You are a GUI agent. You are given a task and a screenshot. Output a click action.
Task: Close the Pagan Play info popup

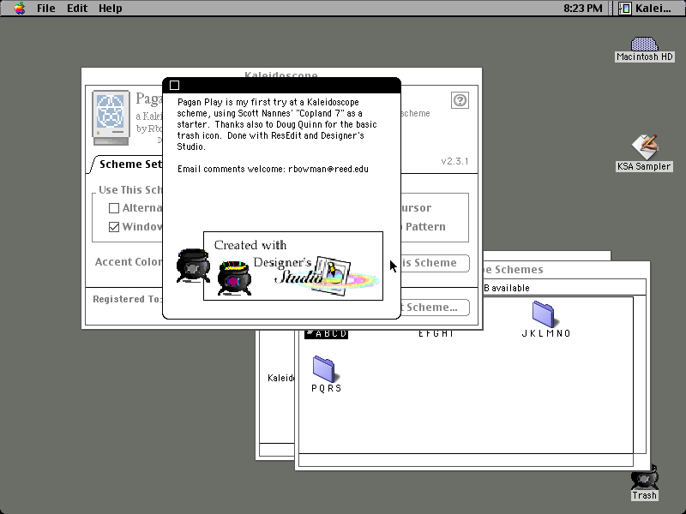pyautogui.click(x=175, y=85)
